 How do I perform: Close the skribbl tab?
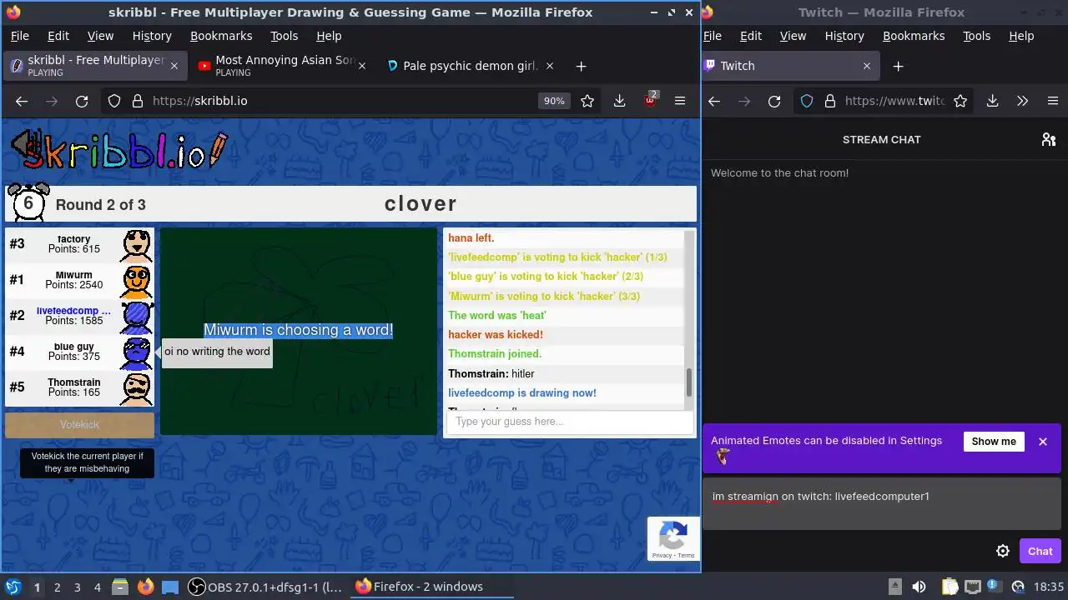(174, 66)
